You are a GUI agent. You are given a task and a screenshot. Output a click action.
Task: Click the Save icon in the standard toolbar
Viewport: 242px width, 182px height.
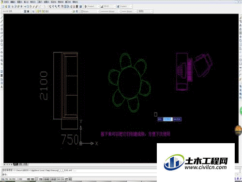(9, 6)
